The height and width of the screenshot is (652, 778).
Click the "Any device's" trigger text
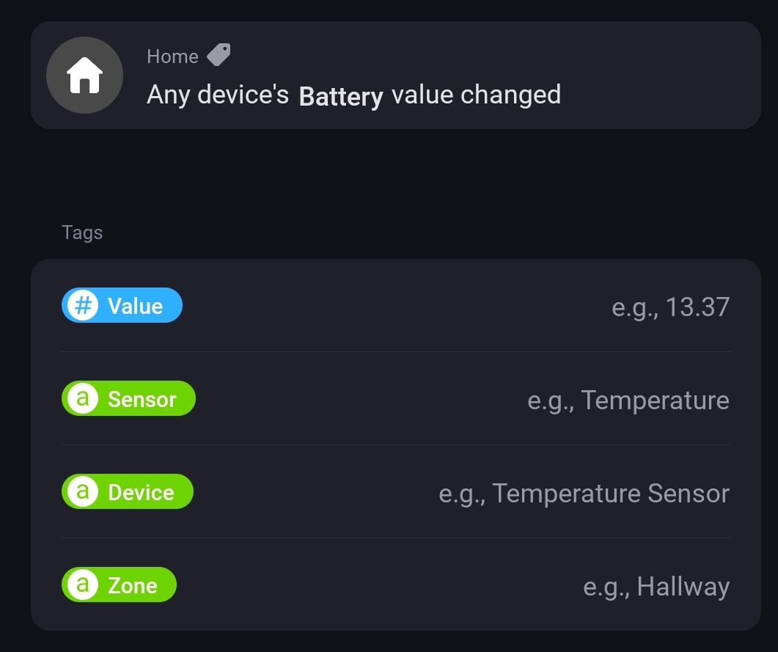click(218, 95)
